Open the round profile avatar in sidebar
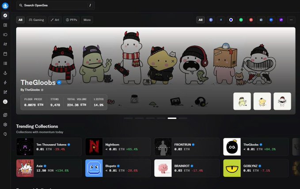Viewport: 300px width, 189px height. click(x=5, y=102)
